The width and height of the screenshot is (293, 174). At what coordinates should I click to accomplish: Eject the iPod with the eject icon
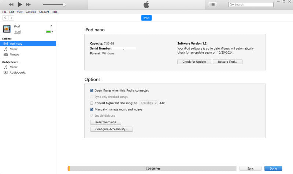[x=51, y=26]
